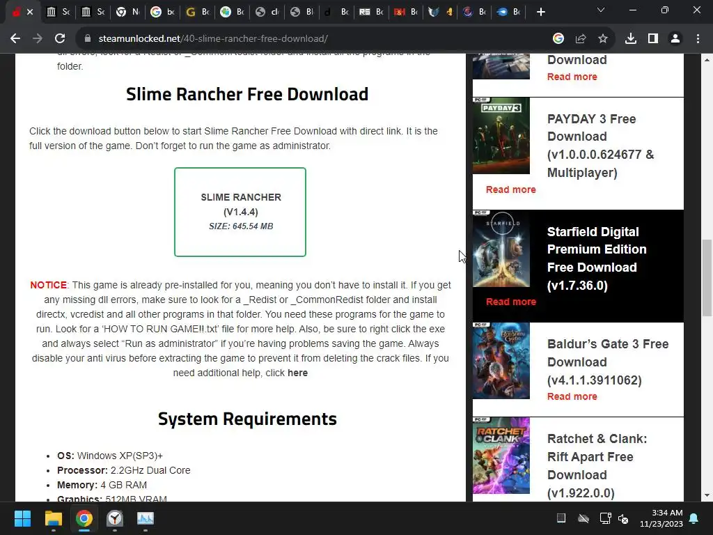Click the muted volume tray icon
The width and height of the screenshot is (713, 535).
coord(623,518)
